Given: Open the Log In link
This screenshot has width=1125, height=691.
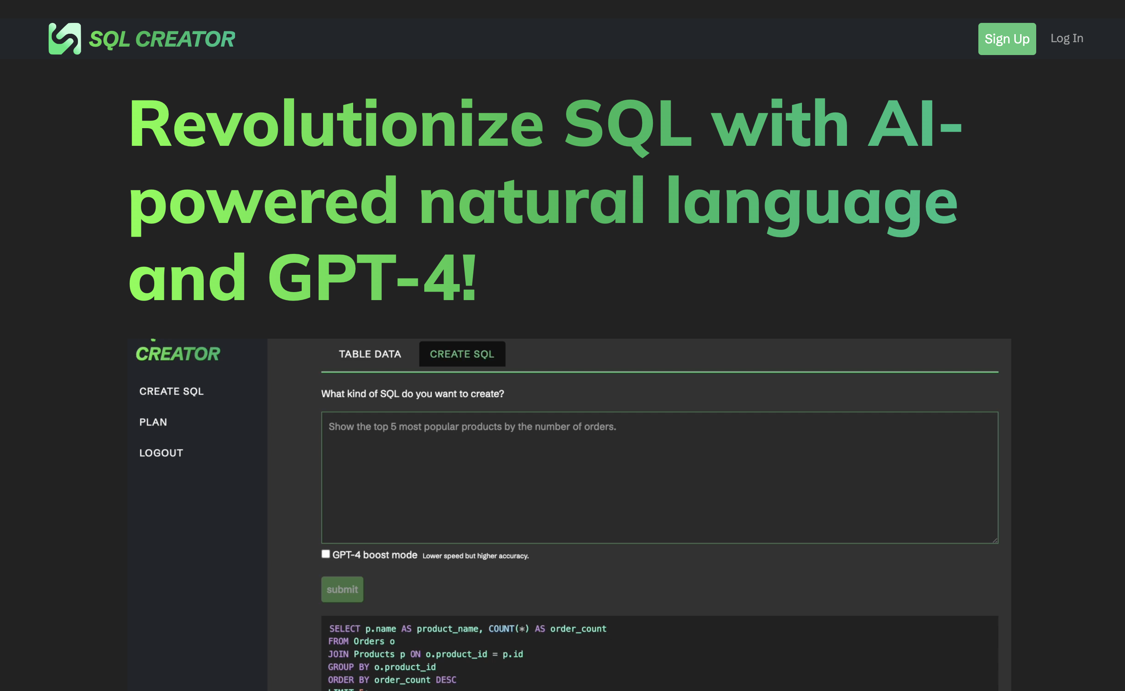Looking at the screenshot, I should click(x=1066, y=39).
